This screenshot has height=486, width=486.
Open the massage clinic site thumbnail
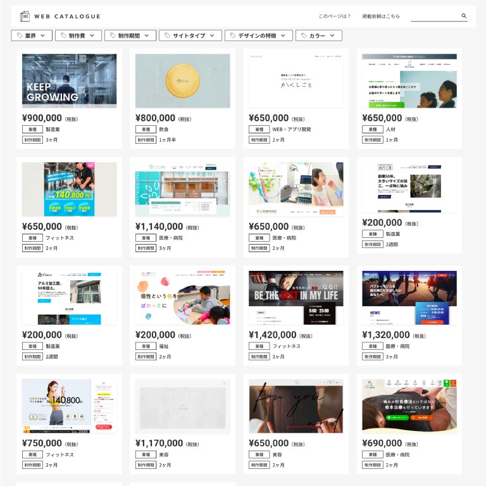coord(409,406)
